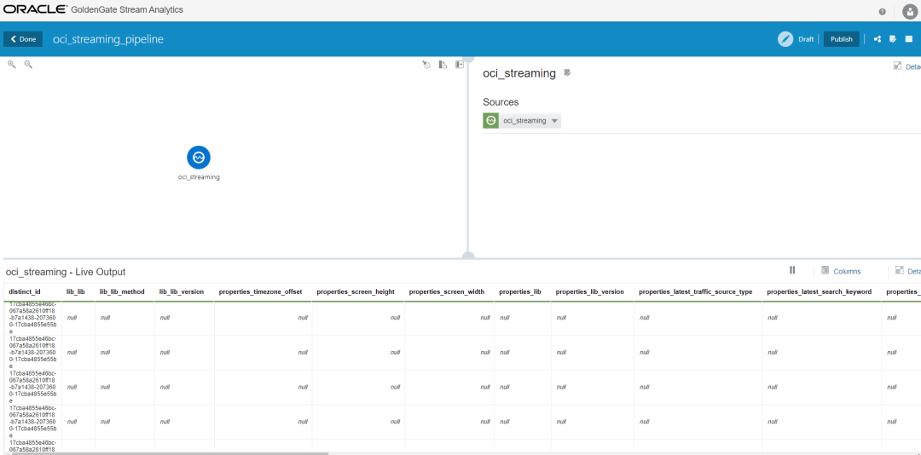
Task: Zoom in on the pipeline canvas
Action: coord(11,64)
